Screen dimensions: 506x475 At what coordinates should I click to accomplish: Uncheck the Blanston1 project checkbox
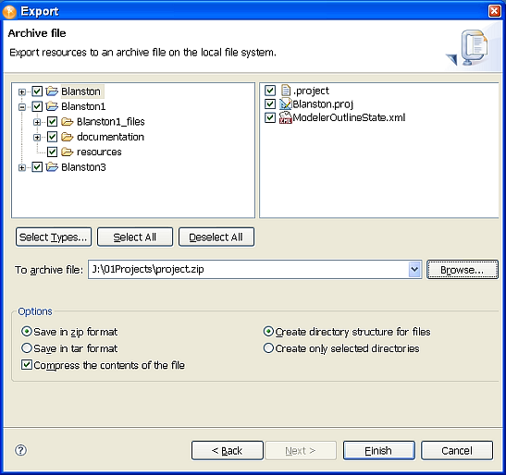pyautogui.click(x=37, y=106)
